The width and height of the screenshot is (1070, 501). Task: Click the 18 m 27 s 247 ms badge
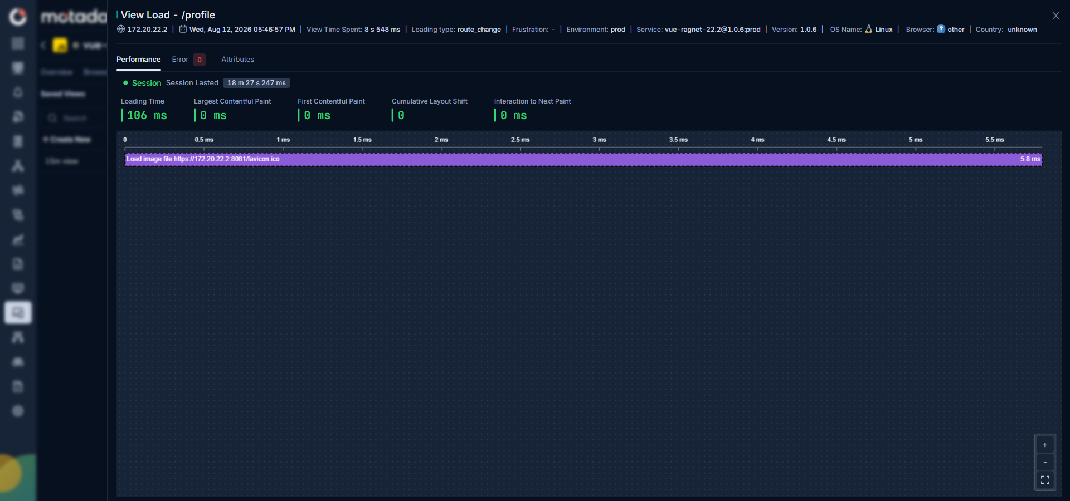pyautogui.click(x=256, y=83)
